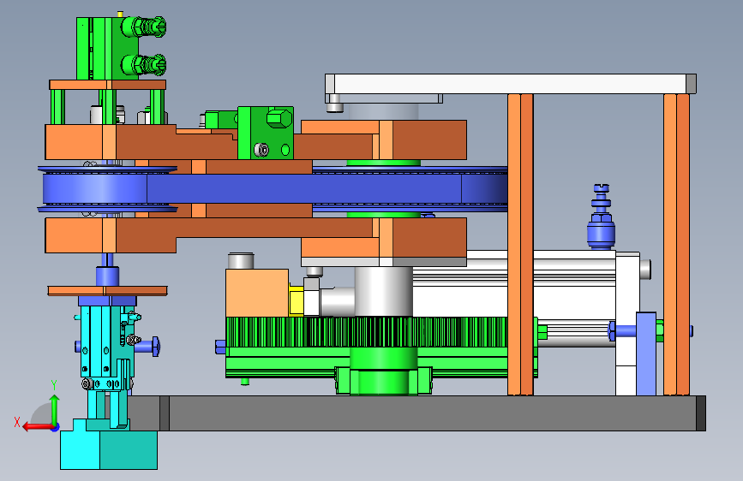This screenshot has height=481, width=743.
Task: Select the light orange block left of yellow part
Action: [257, 293]
